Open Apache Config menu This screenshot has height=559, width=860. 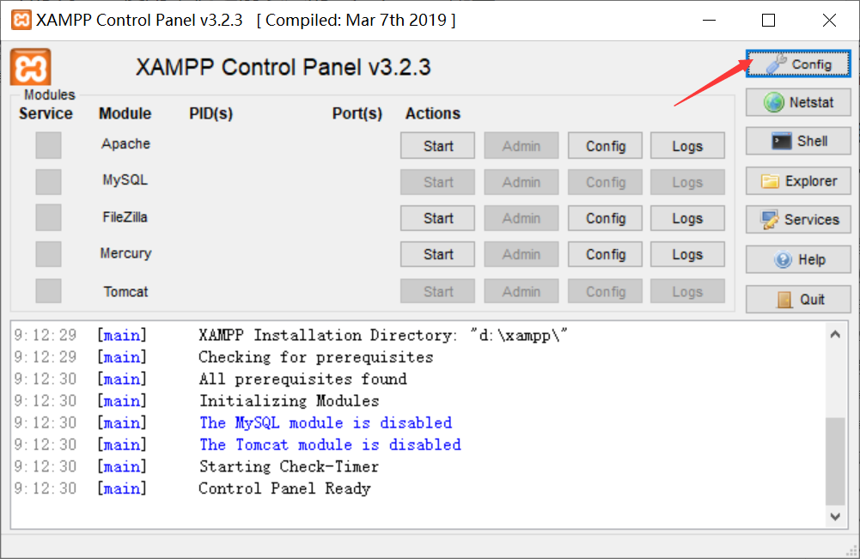point(605,146)
